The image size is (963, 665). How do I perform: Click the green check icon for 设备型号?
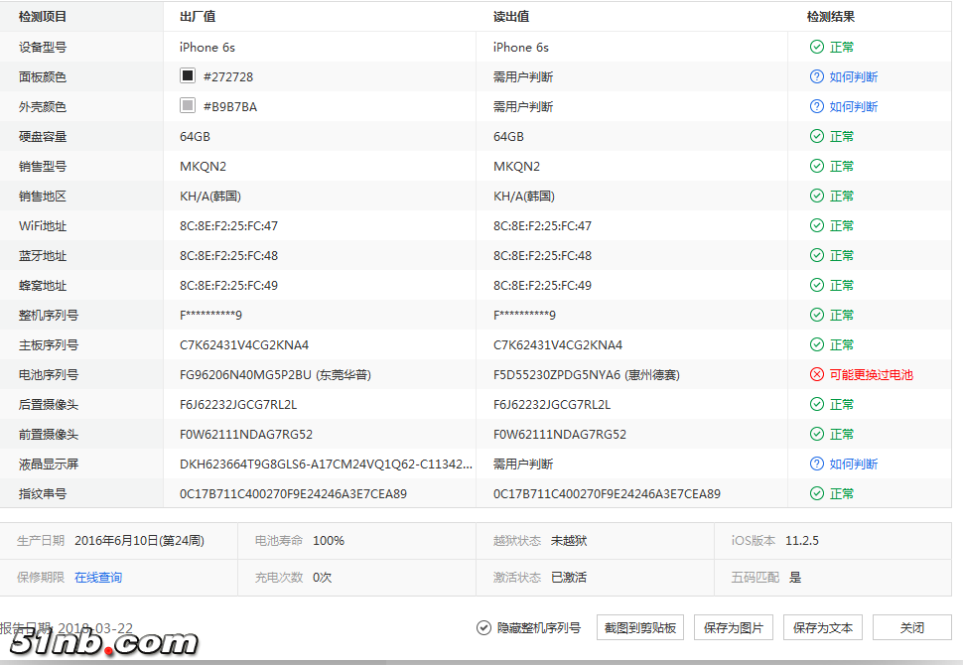coord(817,47)
